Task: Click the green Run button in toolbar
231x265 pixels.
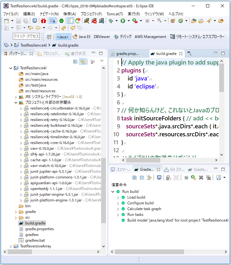Action: 123,21
